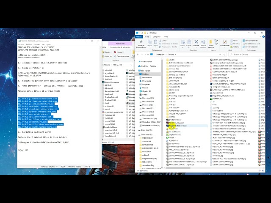
Task: Click Invertir selección in ribbon
Action: tap(250, 47)
